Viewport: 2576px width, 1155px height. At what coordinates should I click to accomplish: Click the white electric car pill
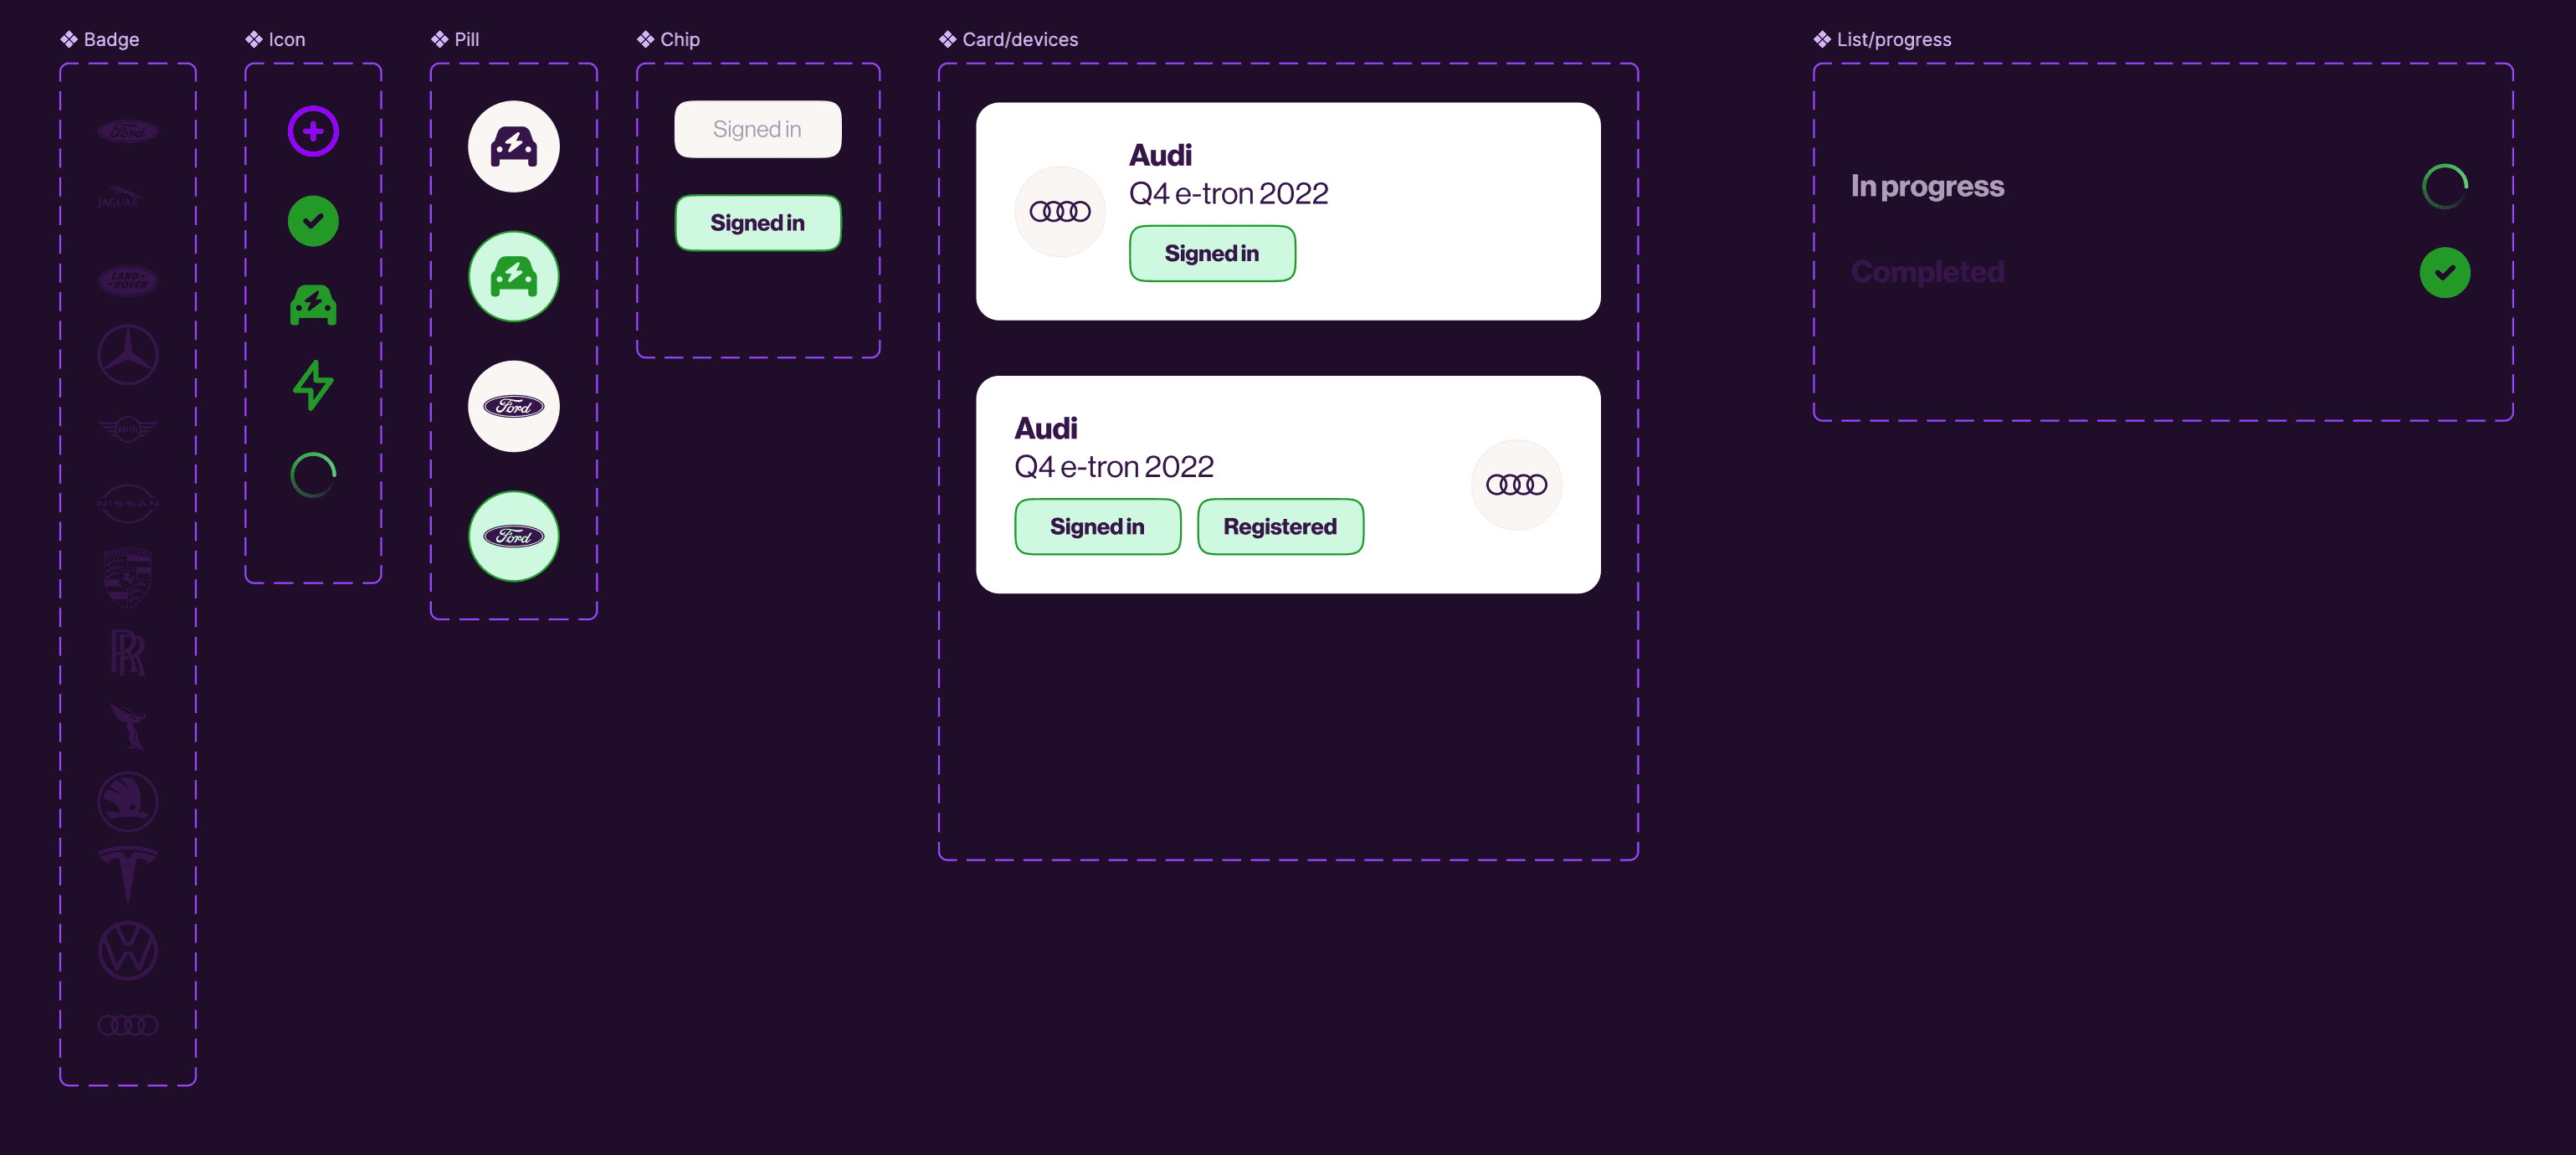[513, 147]
